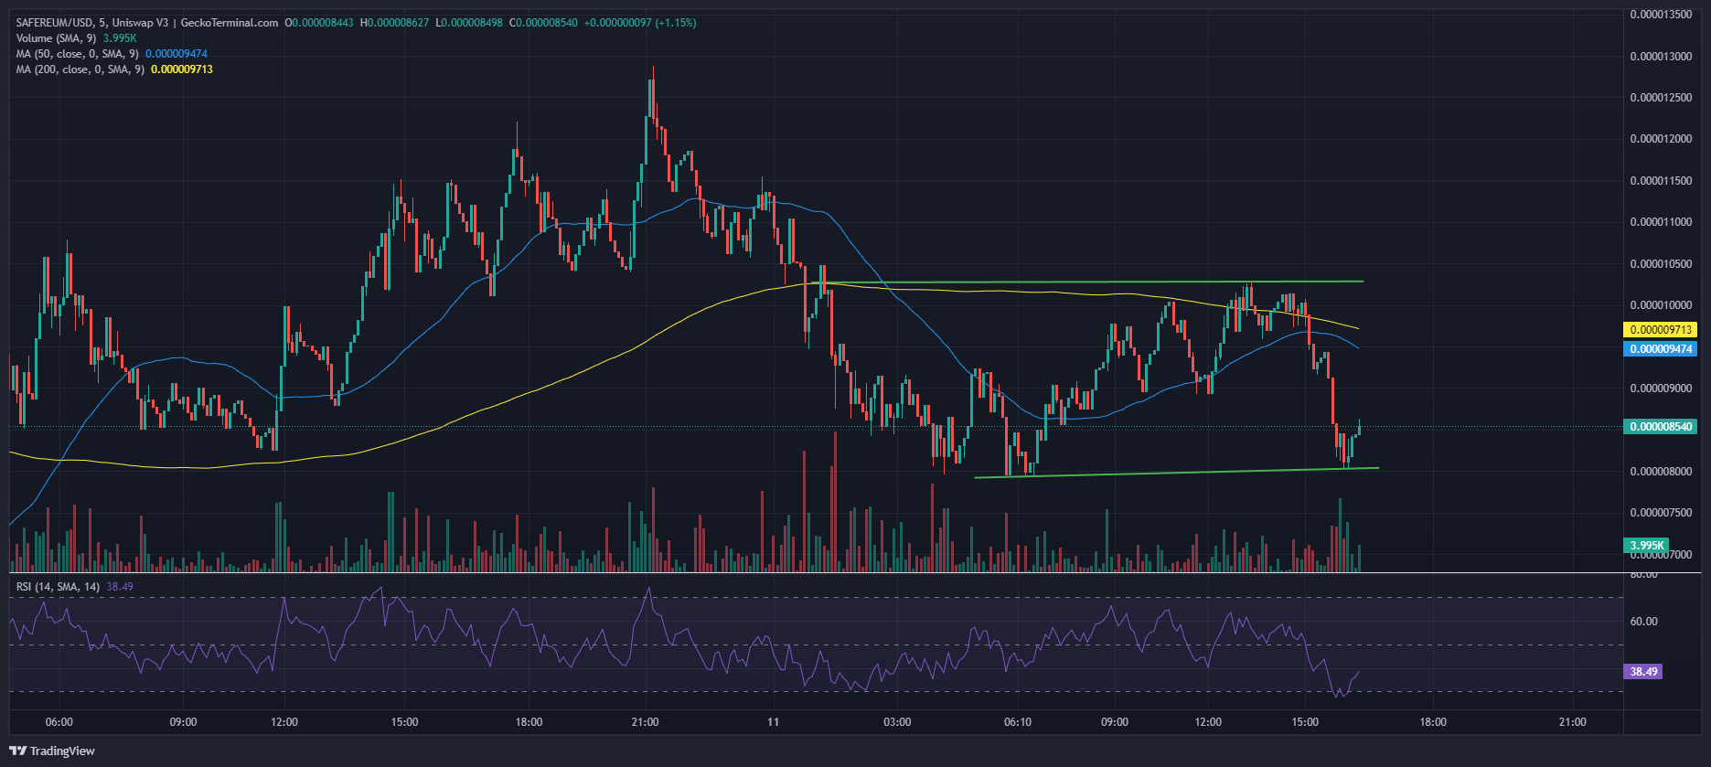This screenshot has width=1711, height=767.
Task: Click the RSI (14, SMA, 14) indicator legend
Action: (59, 586)
